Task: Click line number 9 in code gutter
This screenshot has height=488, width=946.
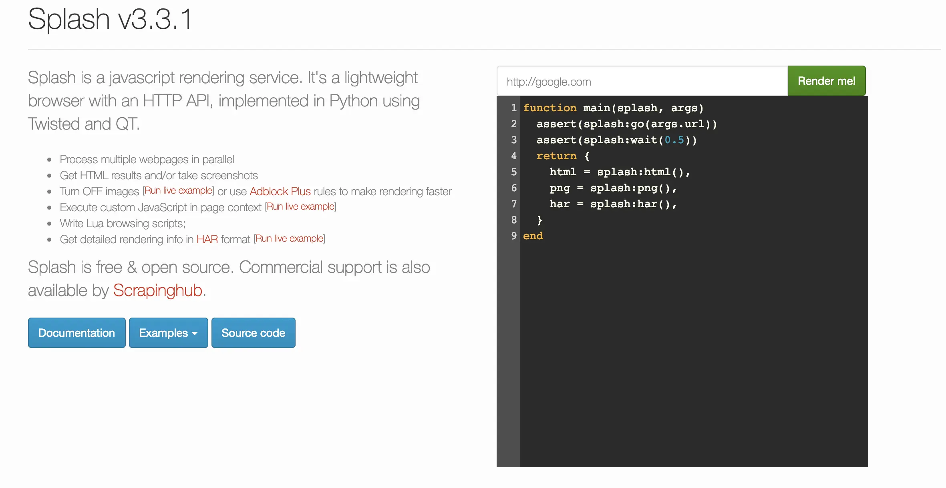Action: 513,236
